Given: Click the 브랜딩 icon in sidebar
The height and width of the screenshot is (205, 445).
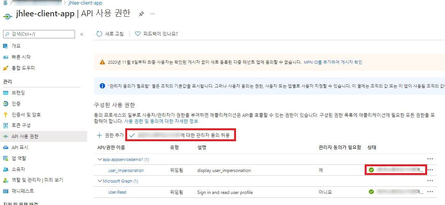Looking at the screenshot, I should [5, 93].
